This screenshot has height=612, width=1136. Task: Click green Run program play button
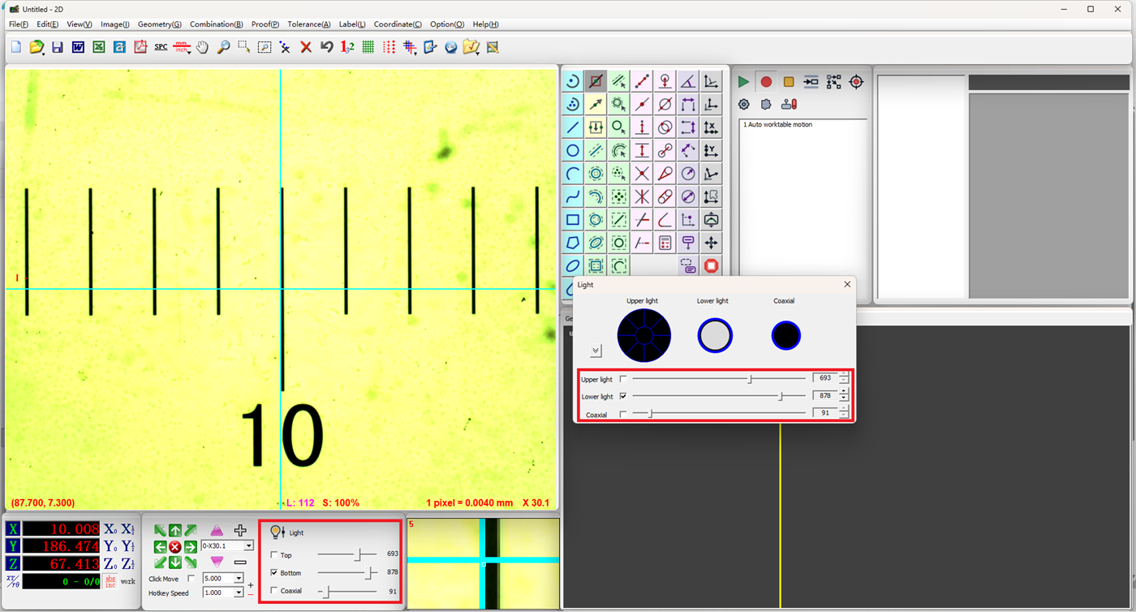coord(743,82)
